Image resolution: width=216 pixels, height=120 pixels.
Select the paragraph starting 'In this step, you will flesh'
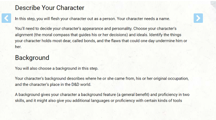pyautogui.click(x=93, y=19)
